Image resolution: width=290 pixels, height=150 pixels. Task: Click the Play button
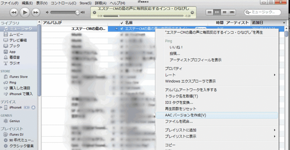25,12
